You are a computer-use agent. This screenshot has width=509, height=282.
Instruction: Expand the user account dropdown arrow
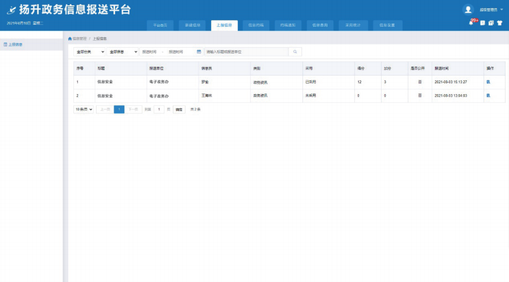502,10
